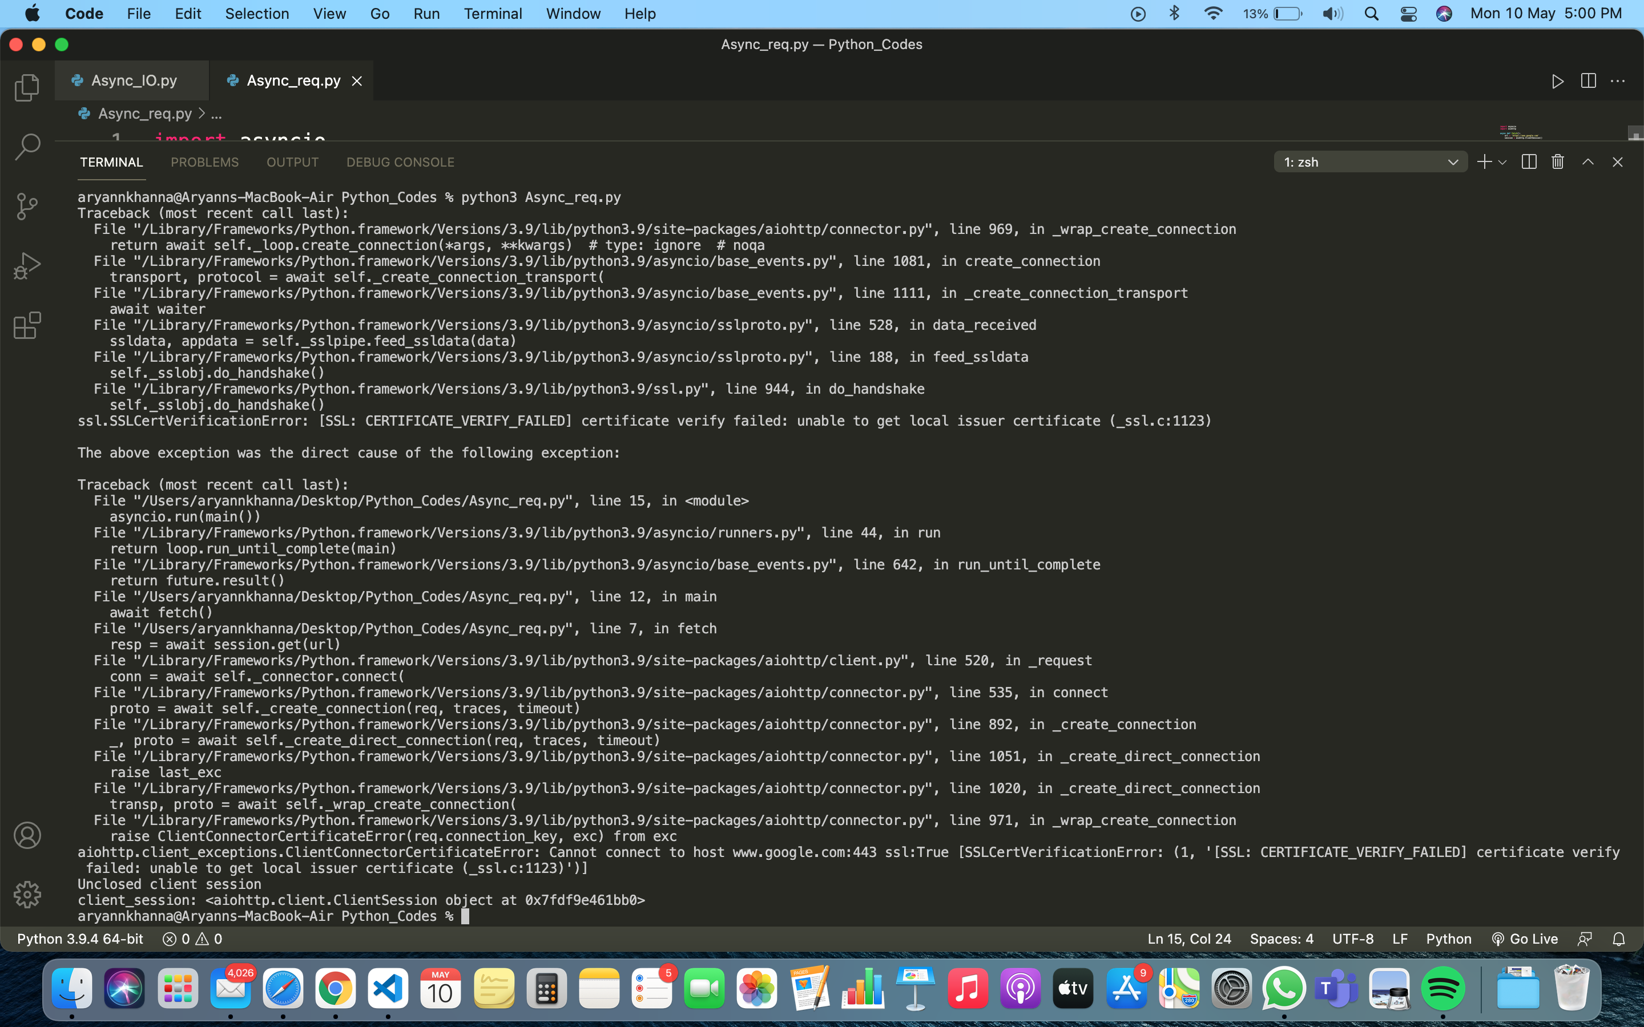
Task: Toggle notifications bell in status bar
Action: (1619, 939)
